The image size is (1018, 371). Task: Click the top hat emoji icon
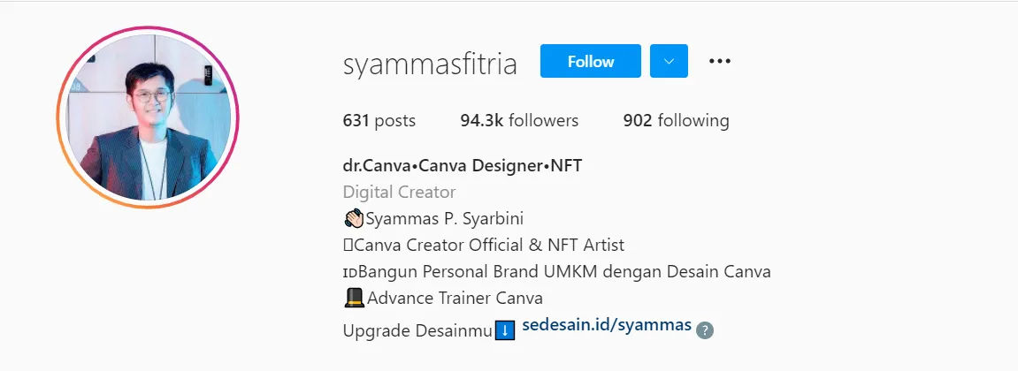354,299
